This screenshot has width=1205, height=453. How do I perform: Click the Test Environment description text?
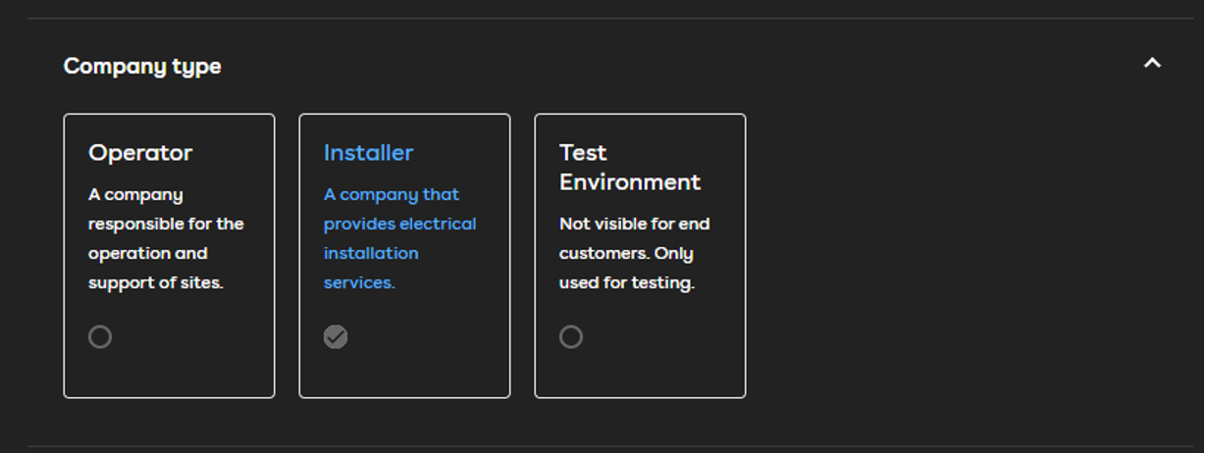click(x=634, y=253)
